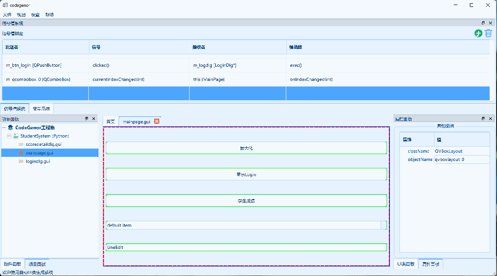Click the objectName value field qvboxlayout_0
The image size is (497, 276).
462,159
